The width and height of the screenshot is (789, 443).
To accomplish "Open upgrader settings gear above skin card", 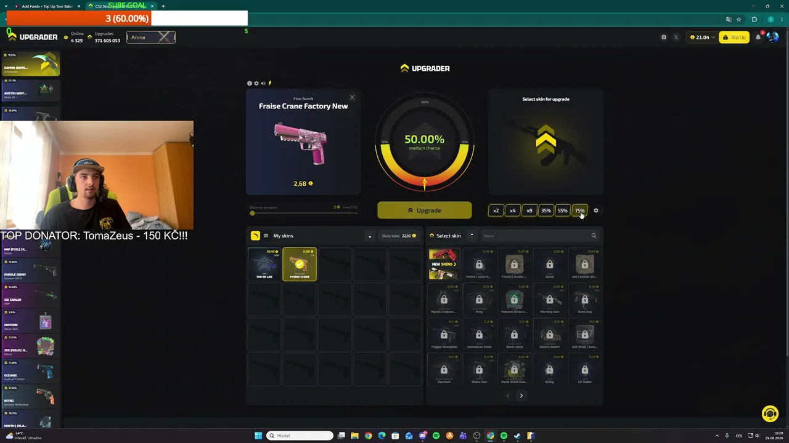I will [x=256, y=83].
